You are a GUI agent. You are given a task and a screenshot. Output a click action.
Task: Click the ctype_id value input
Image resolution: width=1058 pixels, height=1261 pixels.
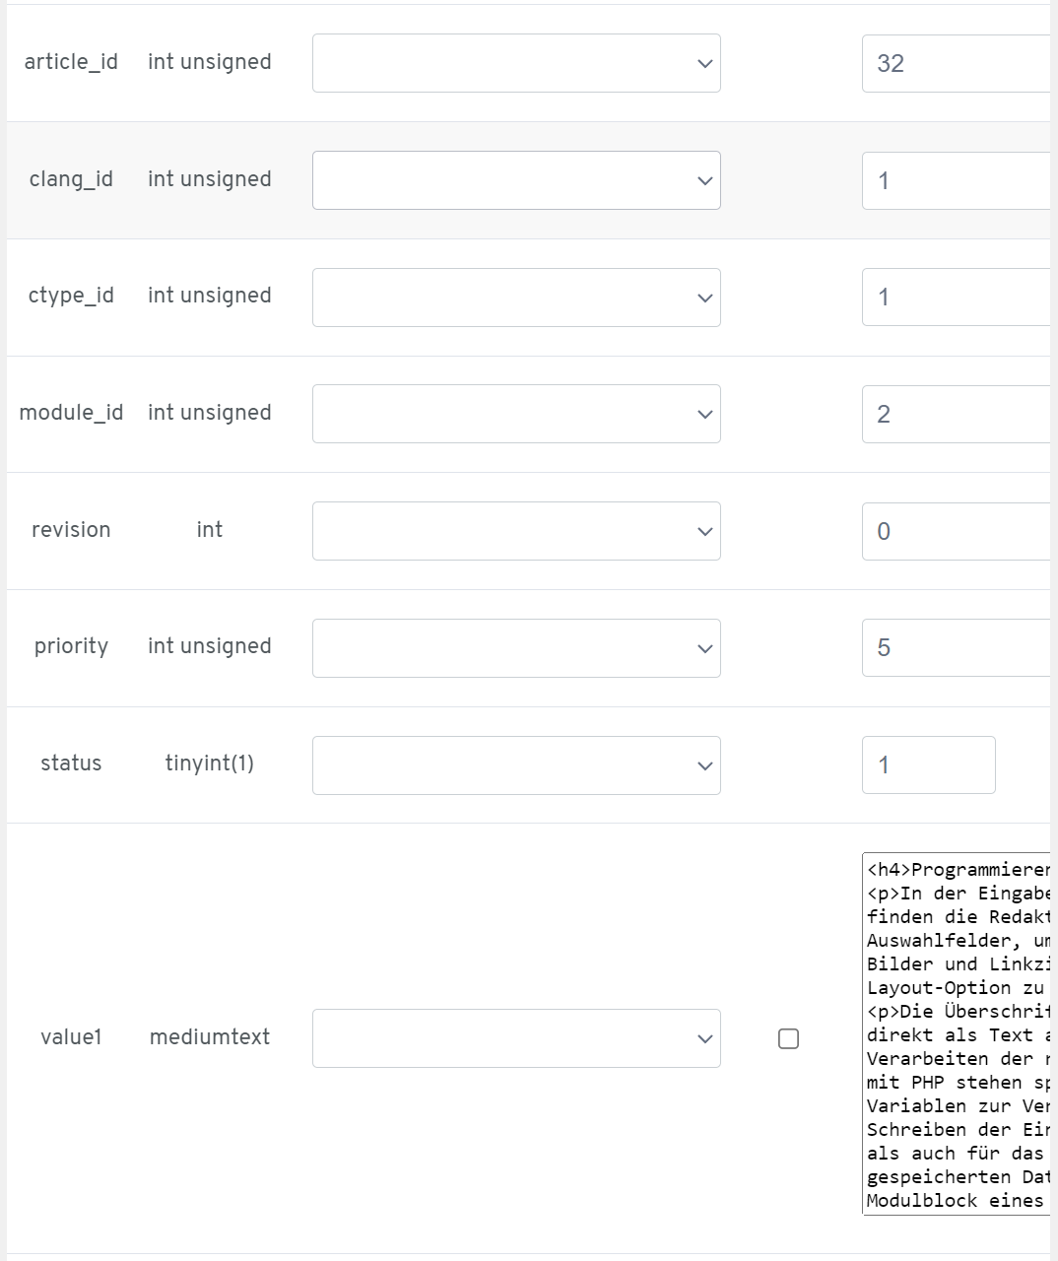(x=956, y=298)
